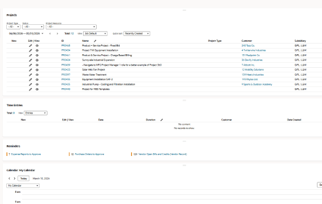
Task: Click the pencil icon beside Duration header
Action: coord(162,120)
